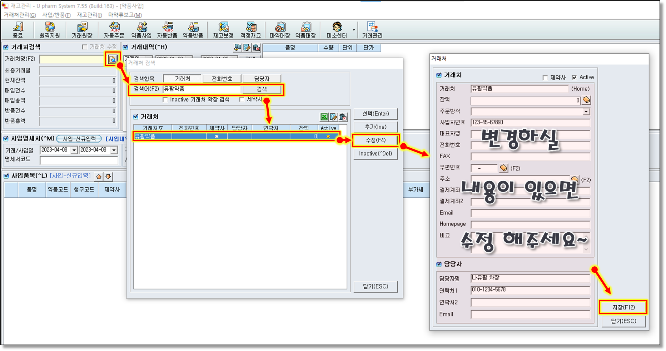Click the 미소센터 support center icon
Viewport: 666px width, 351px height.
pyautogui.click(x=337, y=30)
